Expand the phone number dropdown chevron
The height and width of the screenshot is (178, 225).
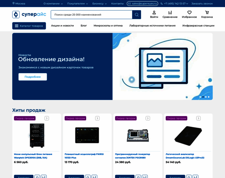click(x=187, y=4)
